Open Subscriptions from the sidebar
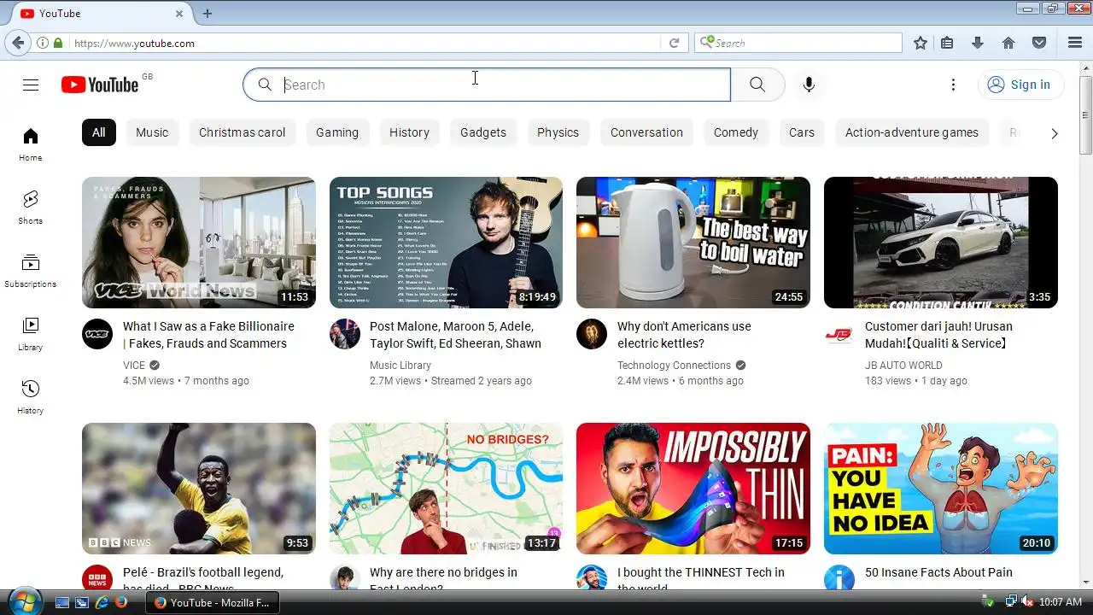The image size is (1093, 615). click(x=31, y=270)
